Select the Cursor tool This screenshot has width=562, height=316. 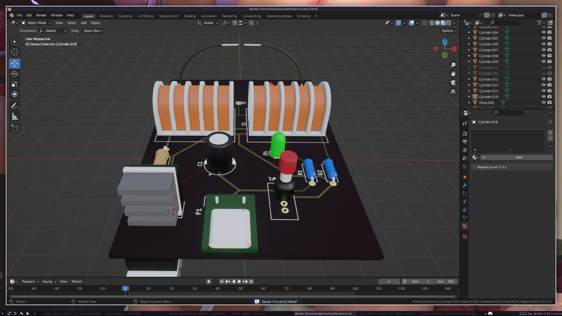pos(15,52)
